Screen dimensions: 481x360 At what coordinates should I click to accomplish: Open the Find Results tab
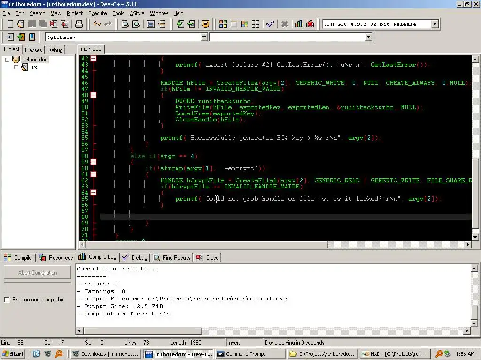pyautogui.click(x=172, y=257)
